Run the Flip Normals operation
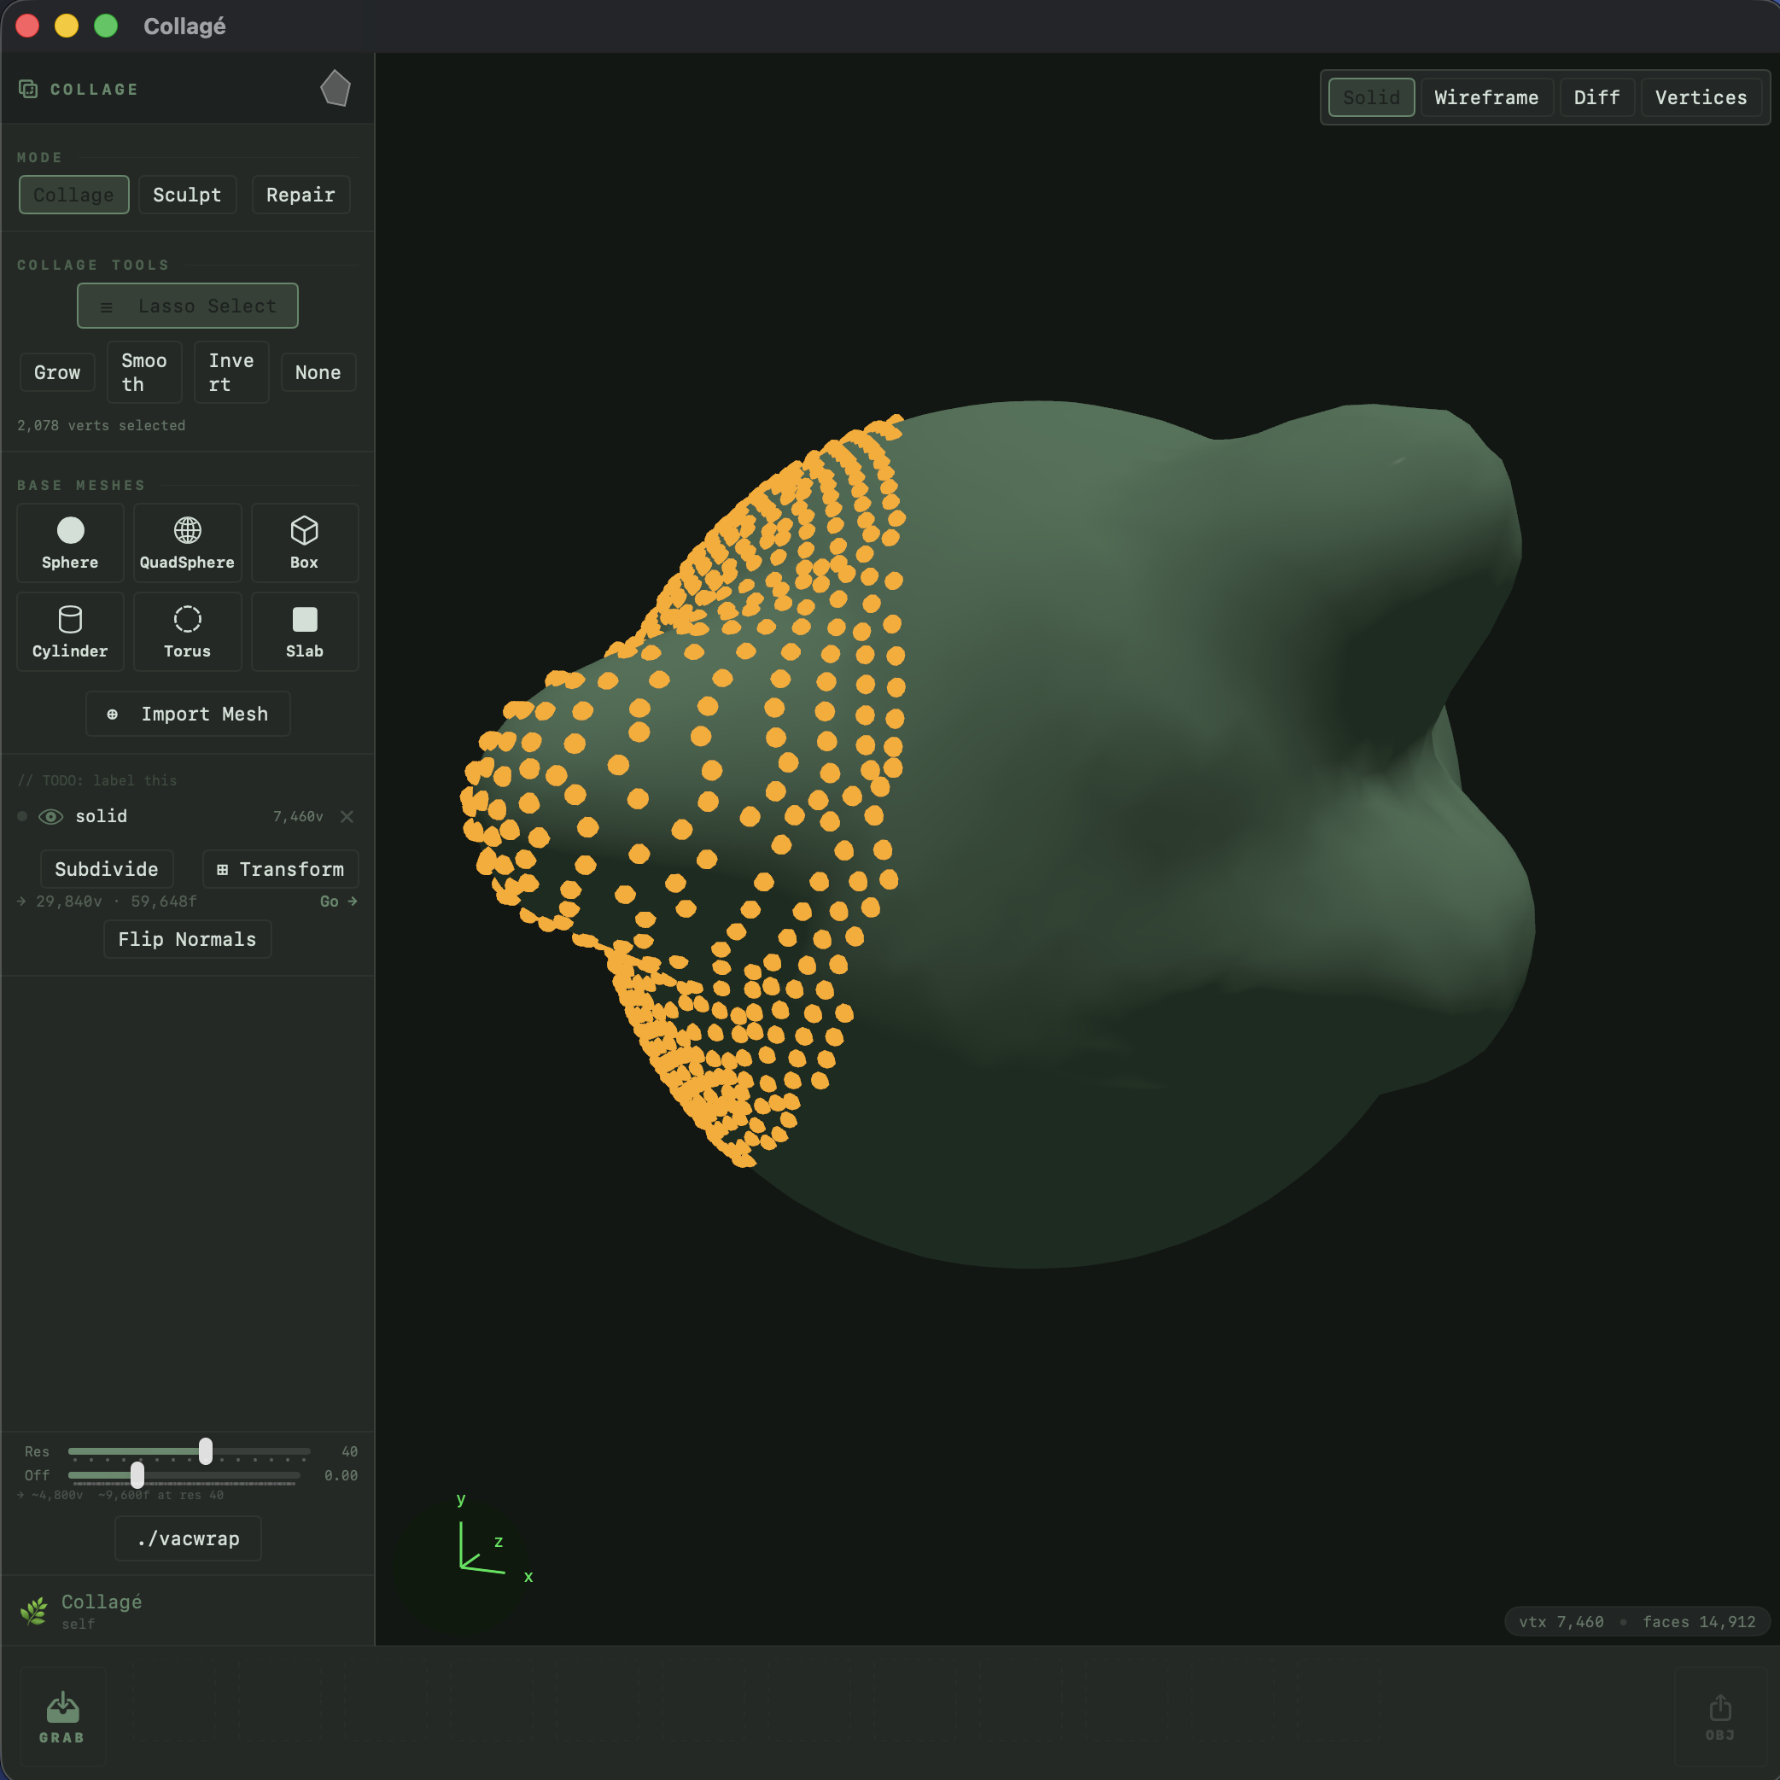Viewport: 1780px width, 1780px height. [x=187, y=939]
